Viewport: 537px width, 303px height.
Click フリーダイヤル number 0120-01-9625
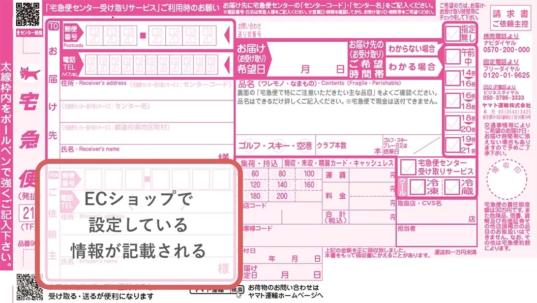click(506, 75)
